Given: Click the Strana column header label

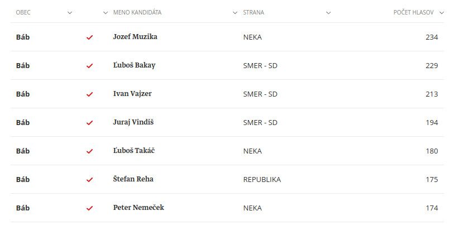Looking at the screenshot, I should [254, 12].
